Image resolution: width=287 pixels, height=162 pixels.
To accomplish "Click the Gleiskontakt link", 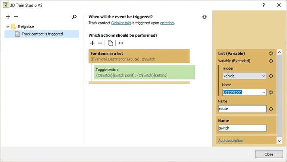I will coord(121,23).
